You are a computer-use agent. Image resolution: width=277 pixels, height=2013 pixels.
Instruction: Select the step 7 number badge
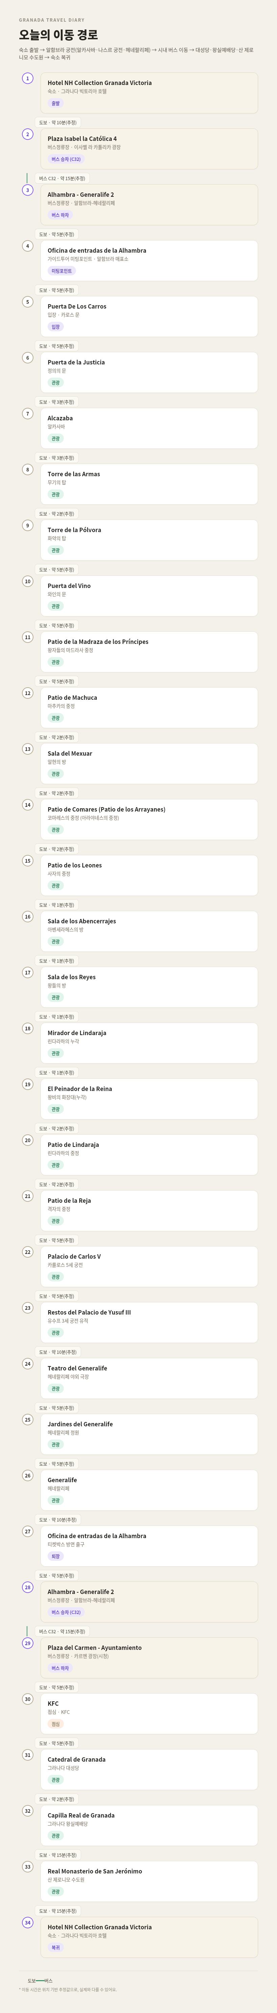[x=27, y=413]
